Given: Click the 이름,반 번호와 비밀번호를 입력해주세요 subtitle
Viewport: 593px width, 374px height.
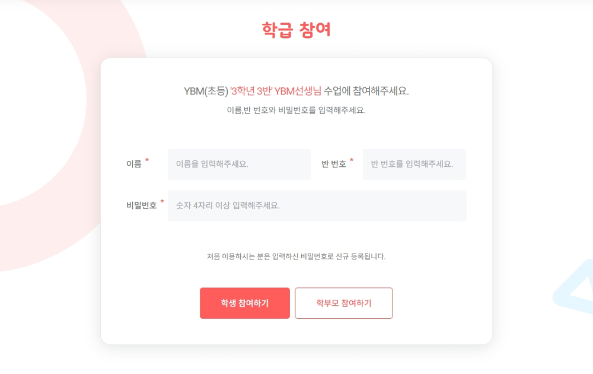Looking at the screenshot, I should click(x=296, y=110).
